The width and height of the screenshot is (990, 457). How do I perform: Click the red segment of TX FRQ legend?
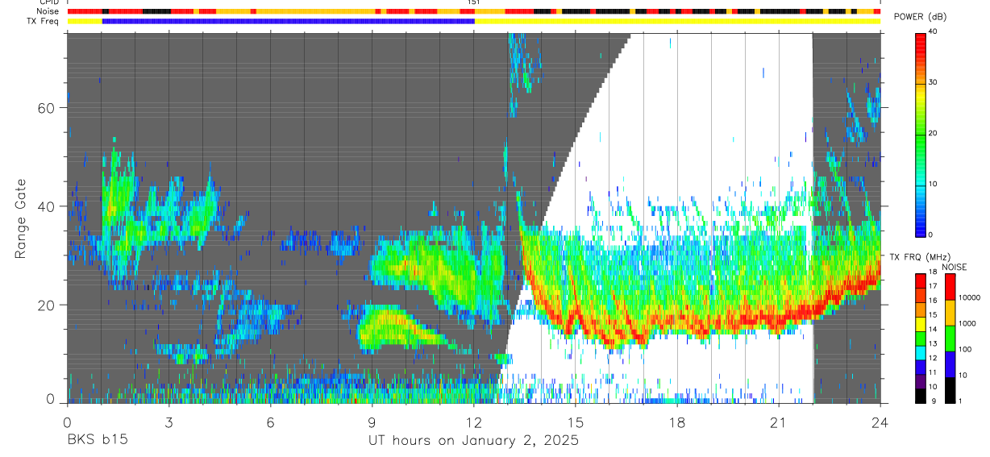[x=920, y=281]
